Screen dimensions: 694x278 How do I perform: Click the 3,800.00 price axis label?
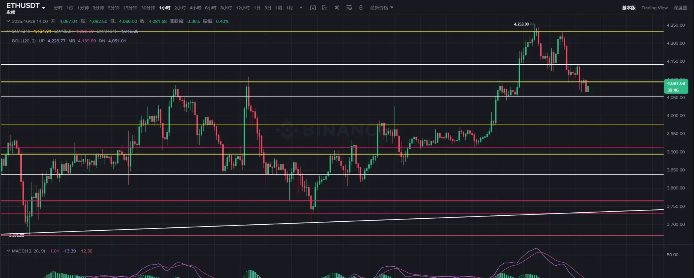tap(676, 188)
